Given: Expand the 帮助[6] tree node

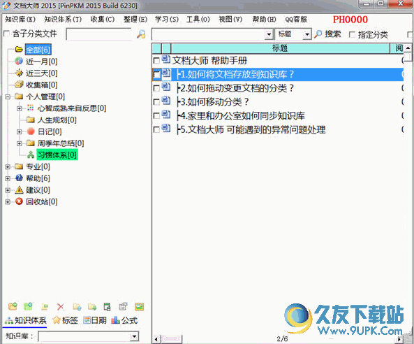Looking at the screenshot, I should pos(8,178).
